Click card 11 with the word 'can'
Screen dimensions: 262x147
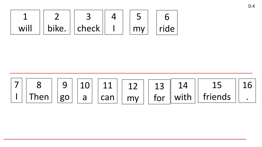coord(107,91)
